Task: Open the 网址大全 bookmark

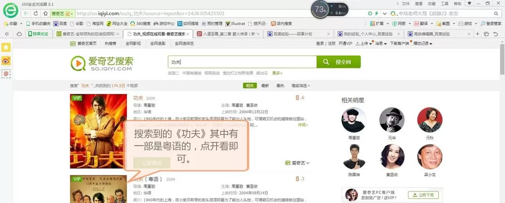Action: (117, 24)
